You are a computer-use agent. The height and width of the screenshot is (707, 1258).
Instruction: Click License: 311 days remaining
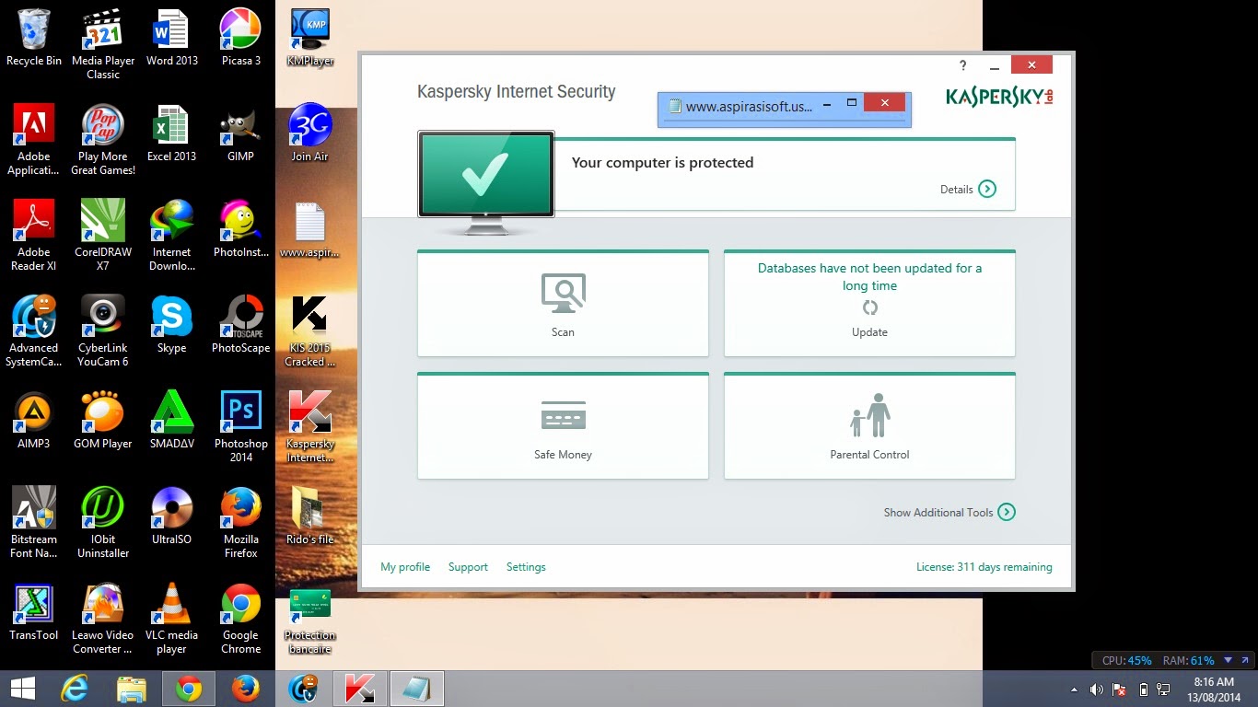point(984,567)
